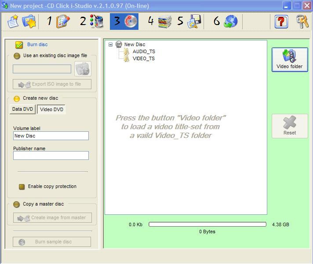Viewport: 313px width, 264px height.
Task: Click Burn sample disc button
Action: pos(52,242)
